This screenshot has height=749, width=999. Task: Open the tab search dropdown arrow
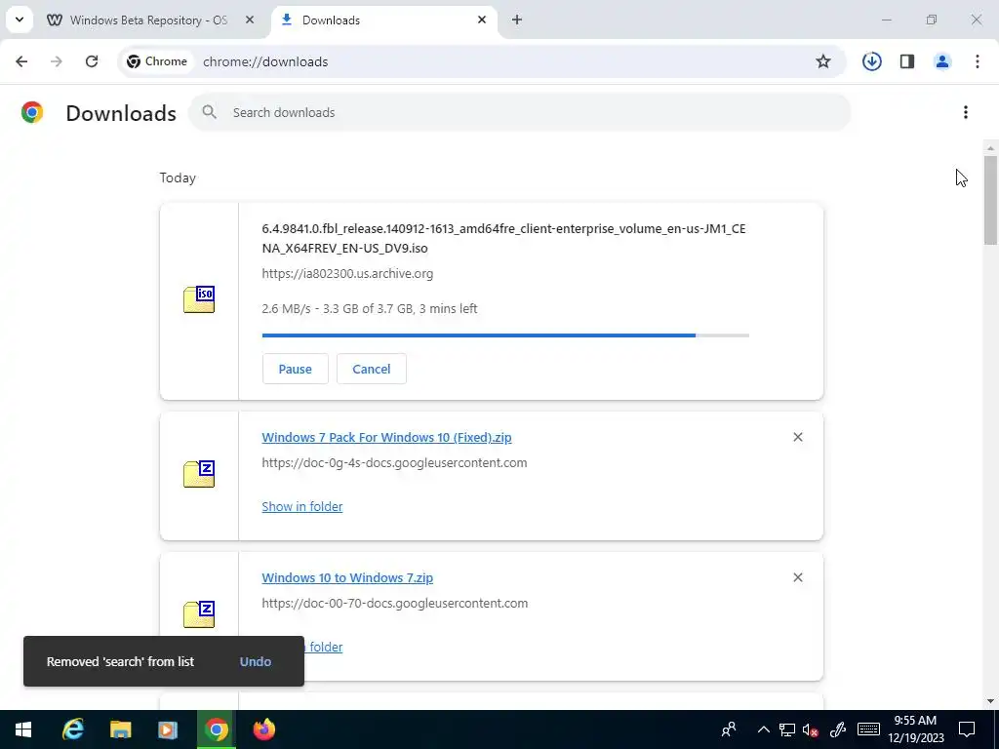point(20,20)
